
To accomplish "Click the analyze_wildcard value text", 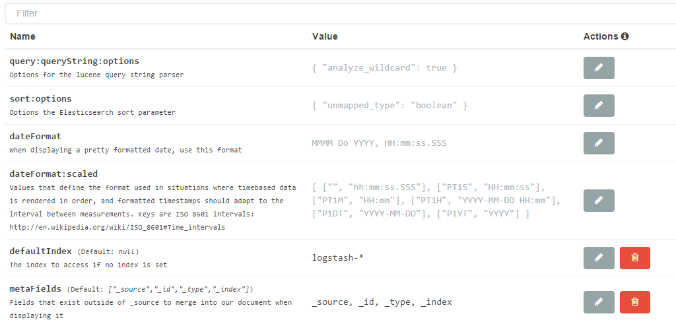I will pyautogui.click(x=384, y=68).
